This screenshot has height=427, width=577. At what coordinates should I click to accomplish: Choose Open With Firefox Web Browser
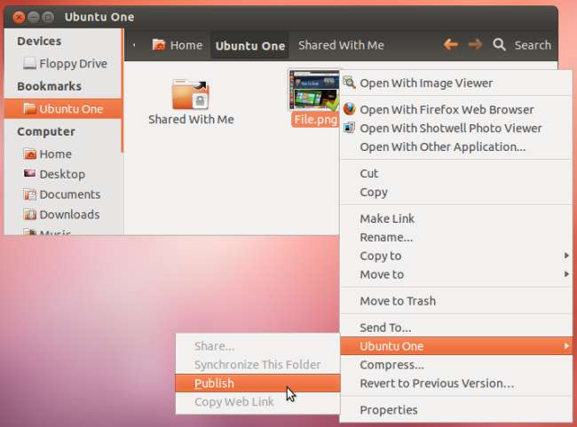456,109
